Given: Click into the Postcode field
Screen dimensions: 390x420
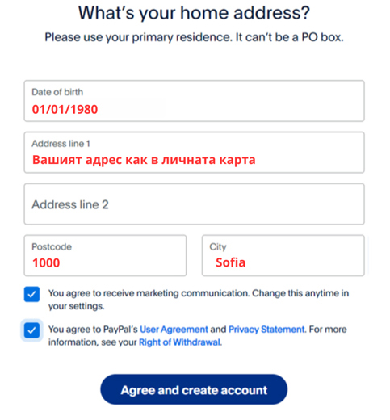Looking at the screenshot, I should coord(105,255).
